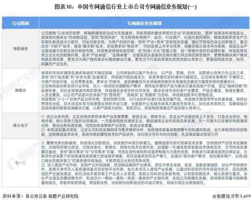The height and width of the screenshot is (203, 251).
Task: Click 海格通信 plan text starting '公司围绕“以全球的视野'
Action: point(145,49)
